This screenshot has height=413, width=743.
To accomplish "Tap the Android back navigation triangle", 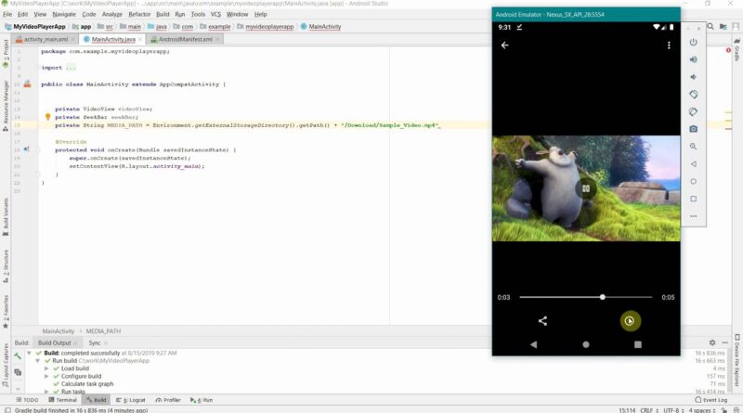I will pos(533,344).
